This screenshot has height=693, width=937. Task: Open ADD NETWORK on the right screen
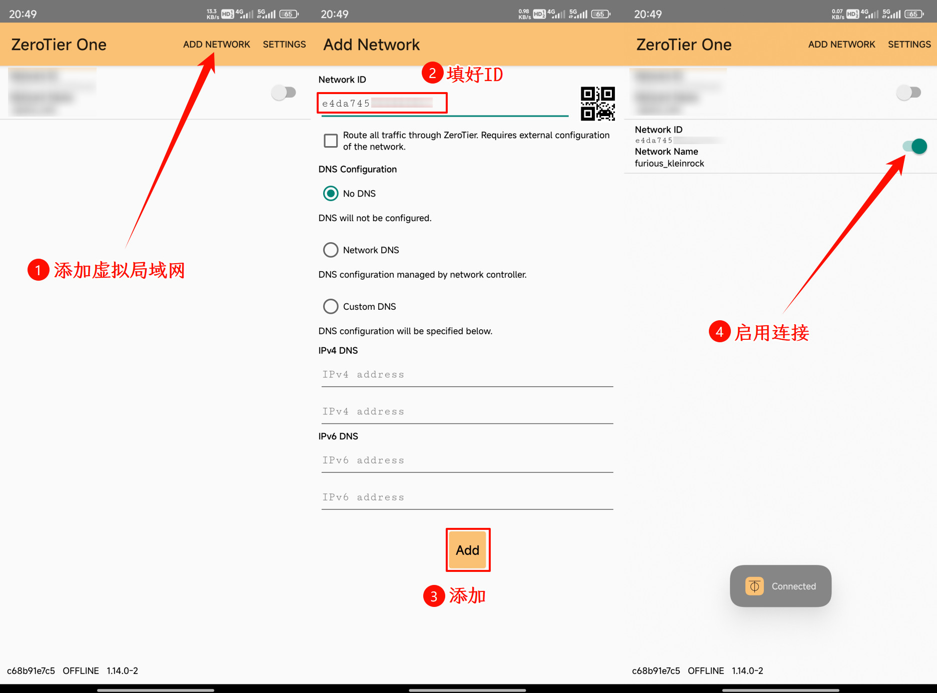841,45
